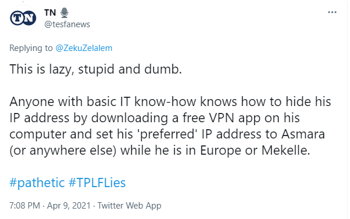Open the @ZekuZelalem mention link
Screen dimensions: 350x219
[x=84, y=48]
